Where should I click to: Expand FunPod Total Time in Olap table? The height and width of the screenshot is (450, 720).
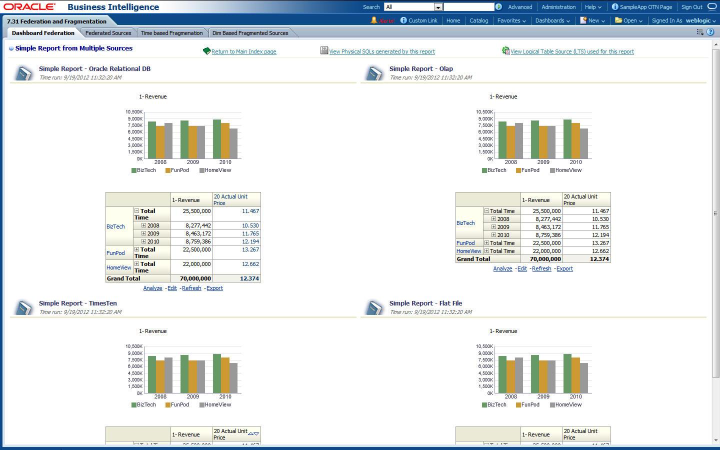(486, 243)
